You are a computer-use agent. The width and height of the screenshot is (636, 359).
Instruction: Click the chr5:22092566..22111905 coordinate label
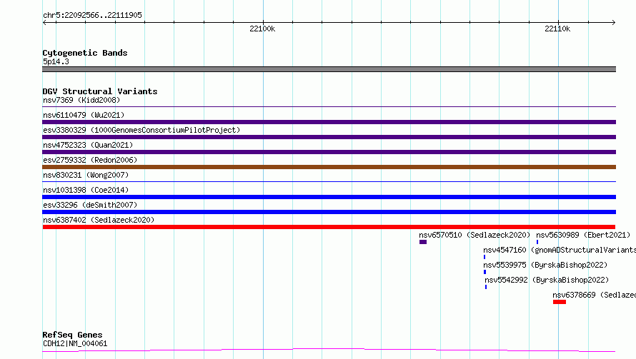[92, 15]
